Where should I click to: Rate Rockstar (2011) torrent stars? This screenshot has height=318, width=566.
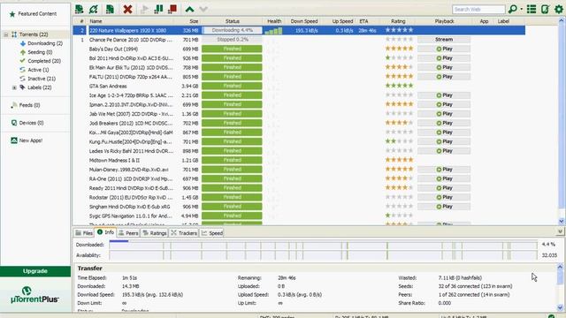[399, 197]
